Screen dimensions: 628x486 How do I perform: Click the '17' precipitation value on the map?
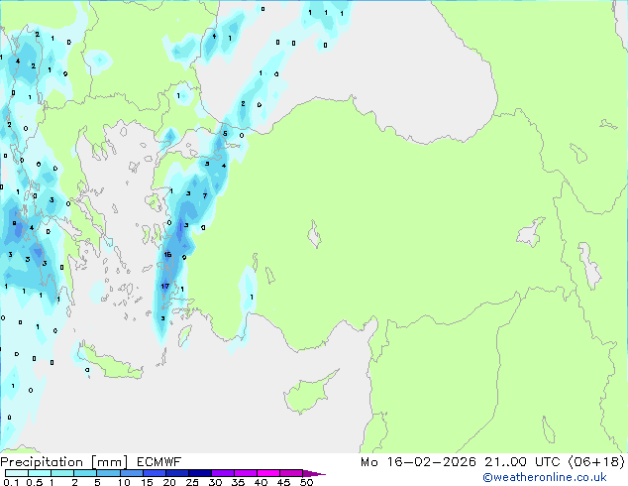(x=165, y=286)
